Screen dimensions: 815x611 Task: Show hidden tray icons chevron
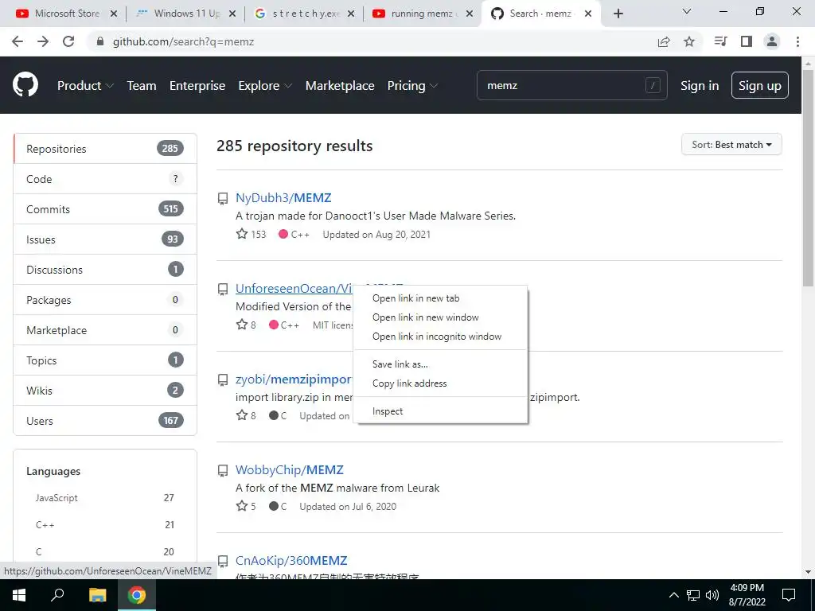(x=673, y=595)
